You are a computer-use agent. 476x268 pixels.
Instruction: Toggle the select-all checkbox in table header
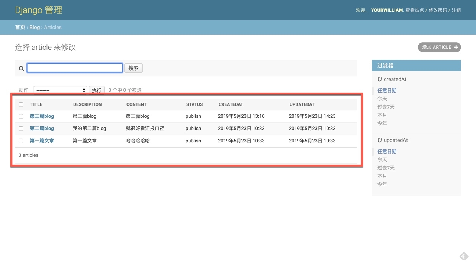point(21,104)
